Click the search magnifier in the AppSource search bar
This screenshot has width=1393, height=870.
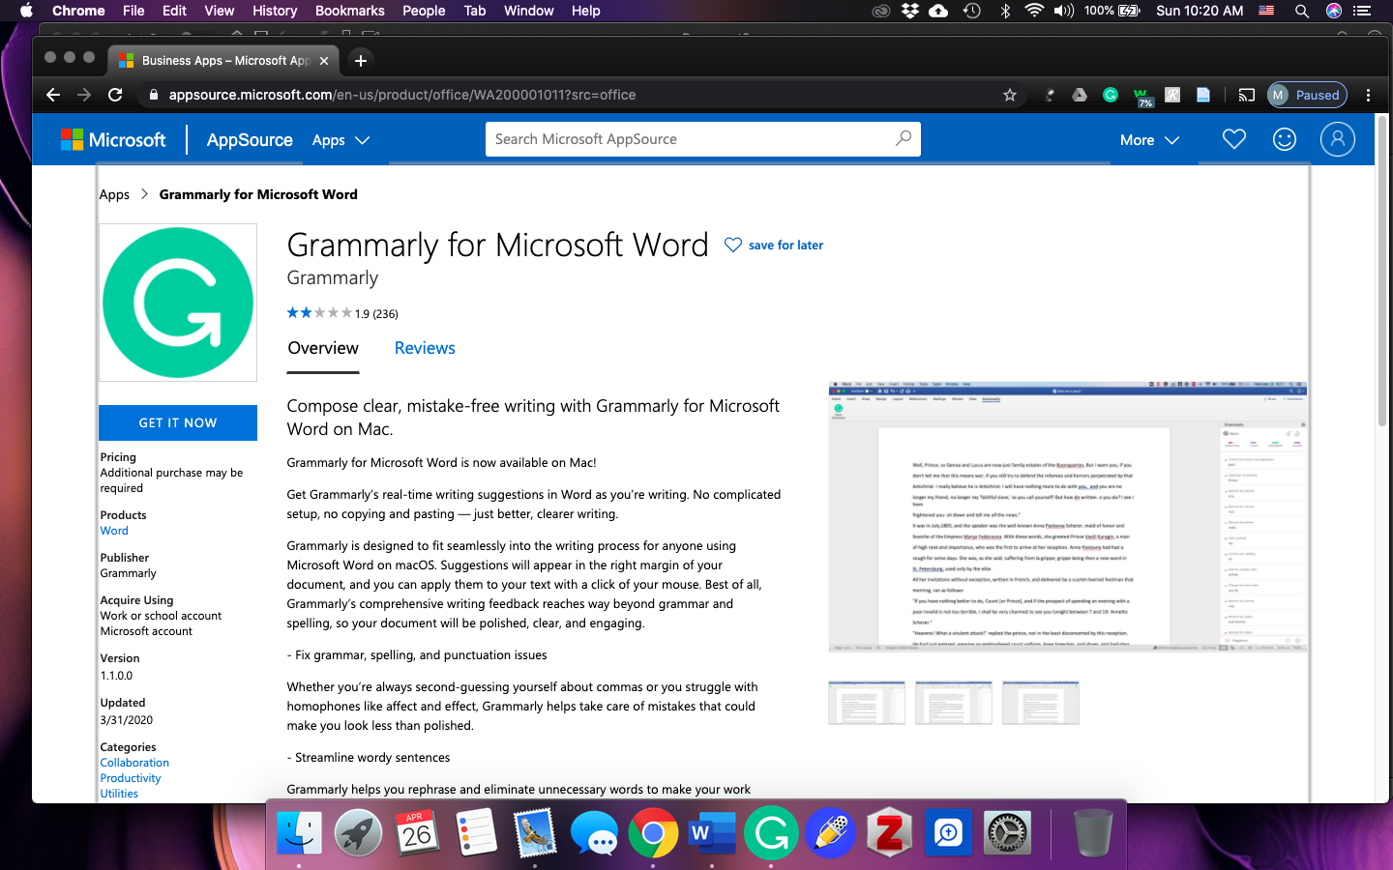pos(904,138)
